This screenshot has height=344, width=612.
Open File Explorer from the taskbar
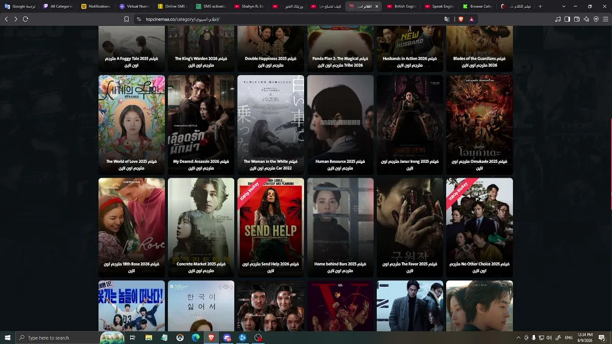[x=149, y=338]
